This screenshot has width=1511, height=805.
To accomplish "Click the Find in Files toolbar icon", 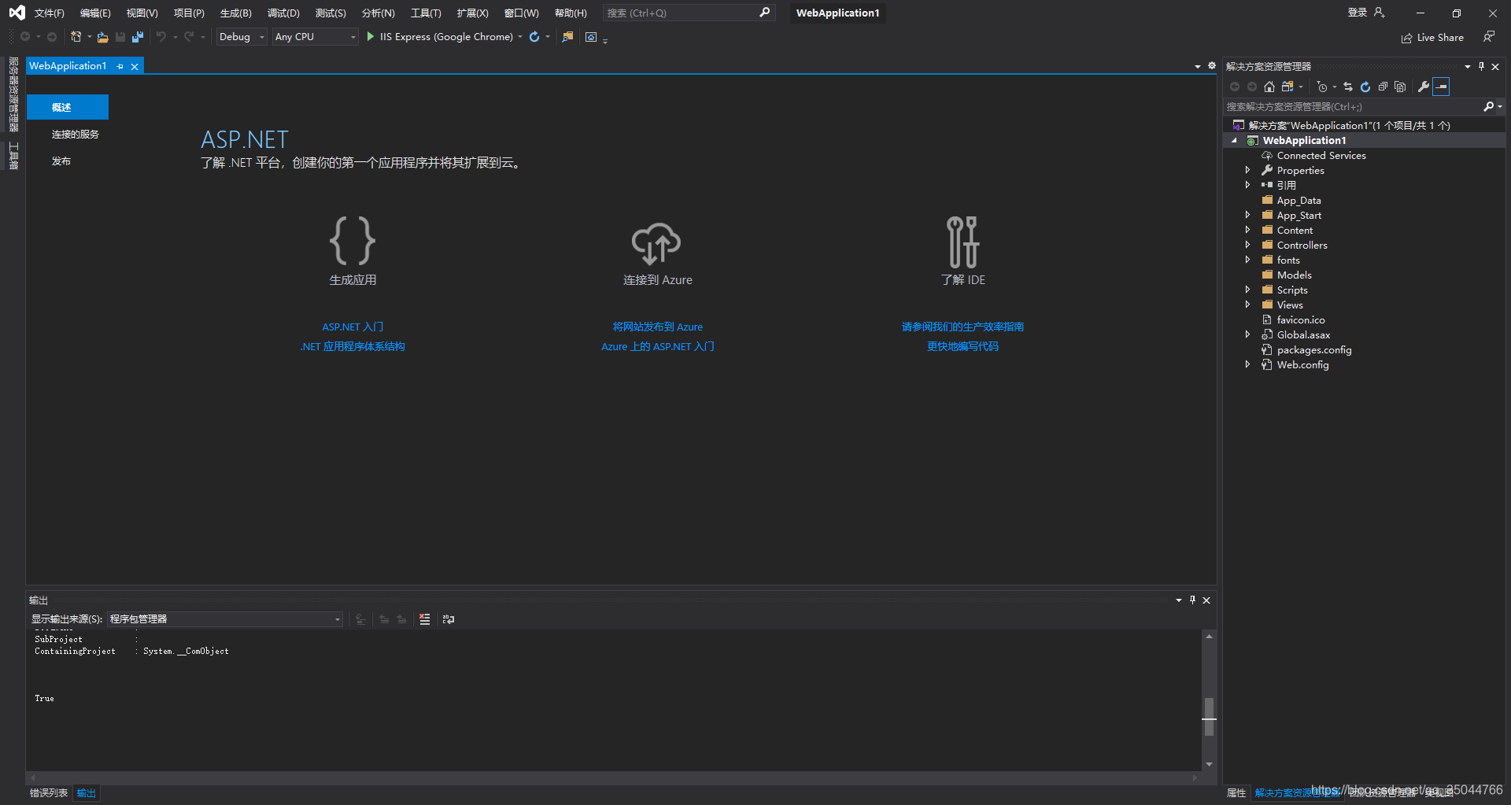I will pyautogui.click(x=567, y=37).
